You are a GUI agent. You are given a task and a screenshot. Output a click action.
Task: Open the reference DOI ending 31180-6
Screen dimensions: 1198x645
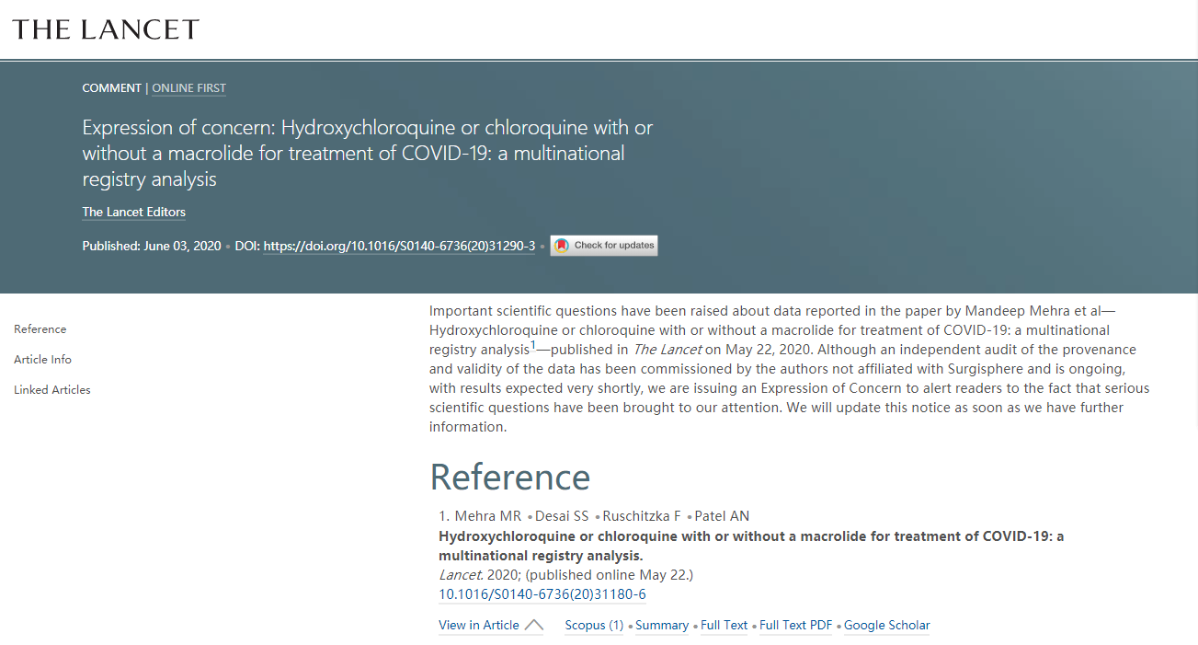(542, 594)
